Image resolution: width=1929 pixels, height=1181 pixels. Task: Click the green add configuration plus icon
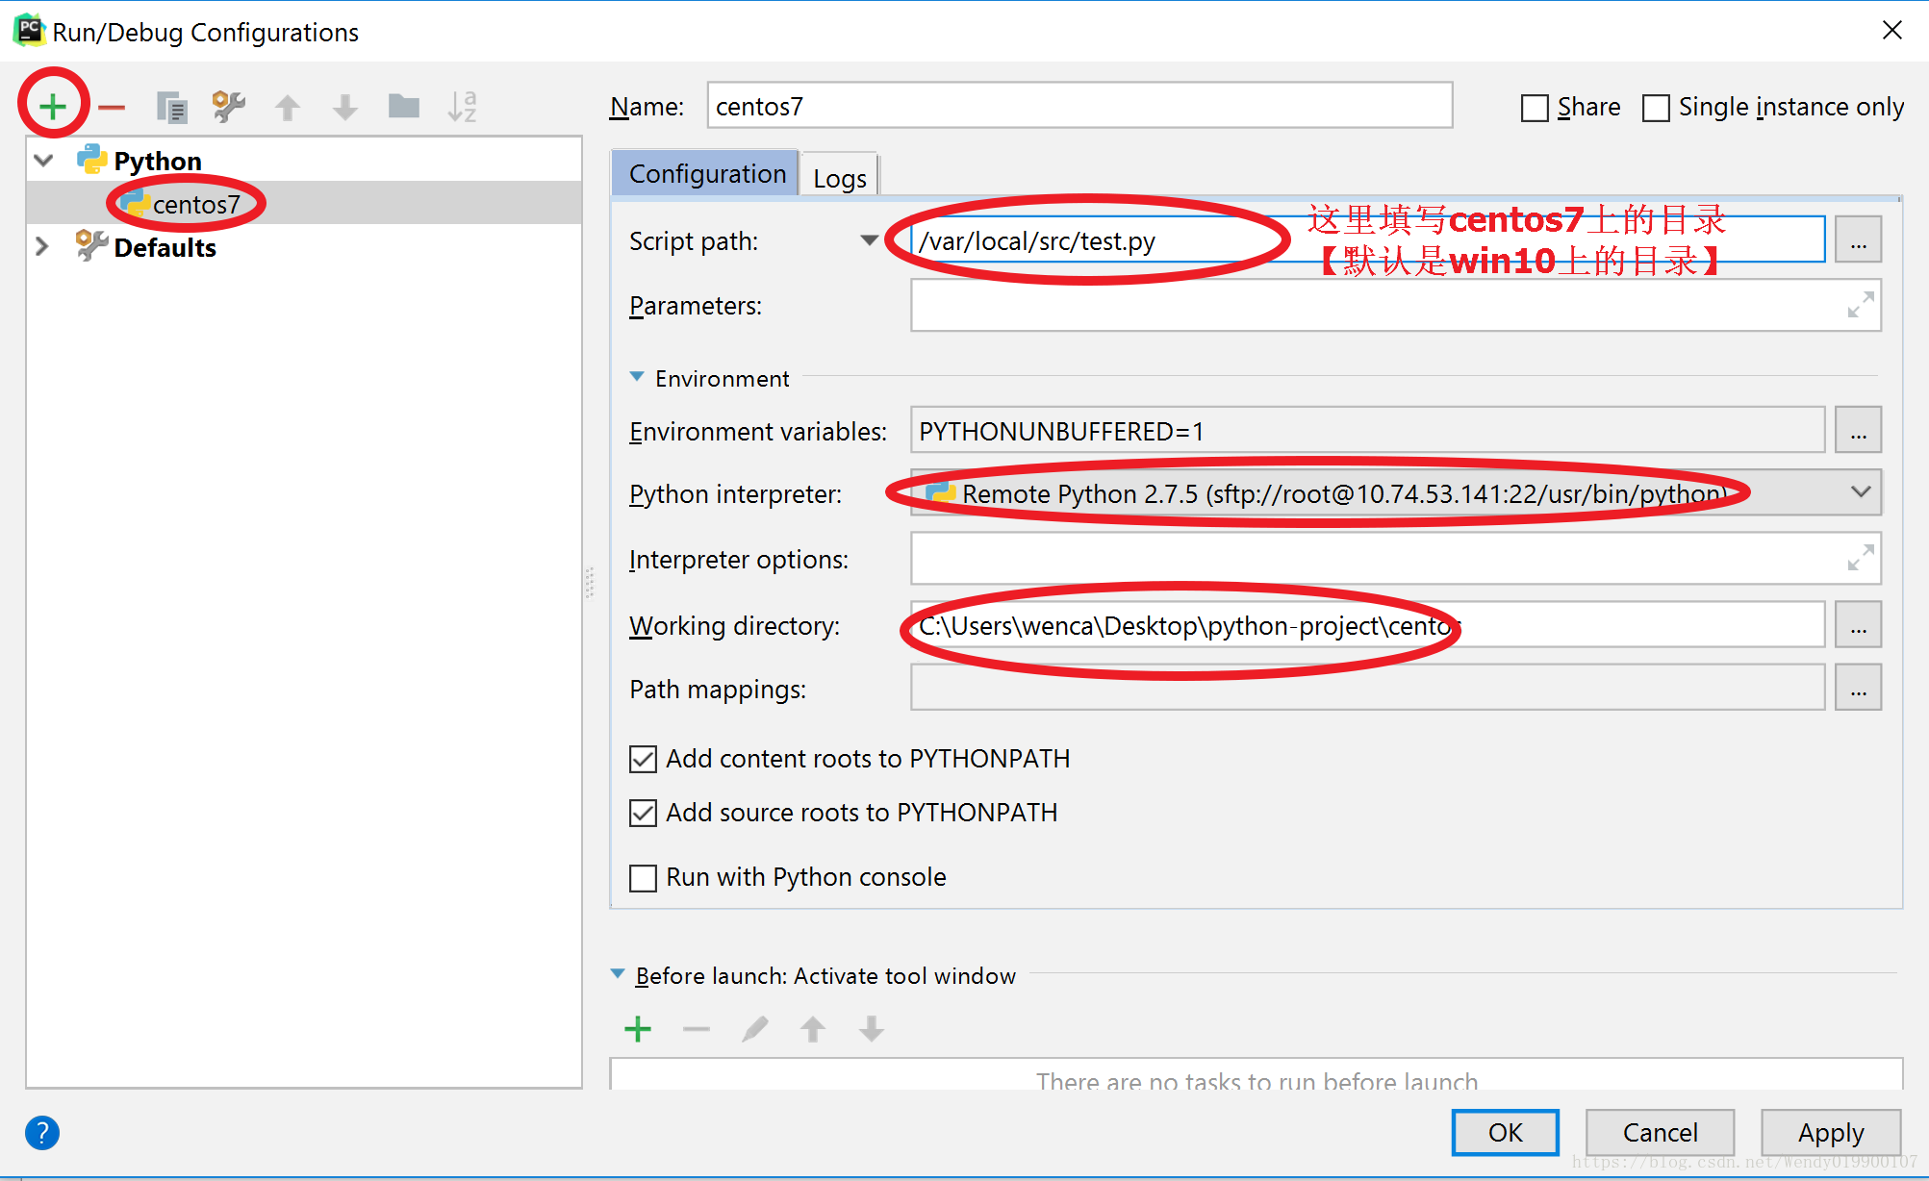pos(53,106)
